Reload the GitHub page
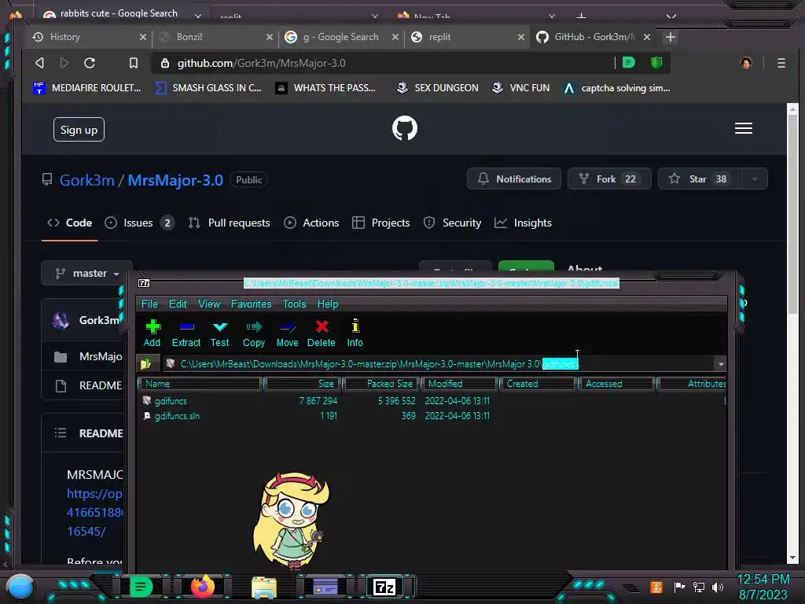The height and width of the screenshot is (604, 805). (x=90, y=63)
